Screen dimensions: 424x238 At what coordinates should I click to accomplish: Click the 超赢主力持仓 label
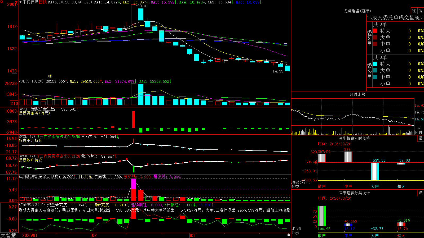pyautogui.click(x=30, y=140)
